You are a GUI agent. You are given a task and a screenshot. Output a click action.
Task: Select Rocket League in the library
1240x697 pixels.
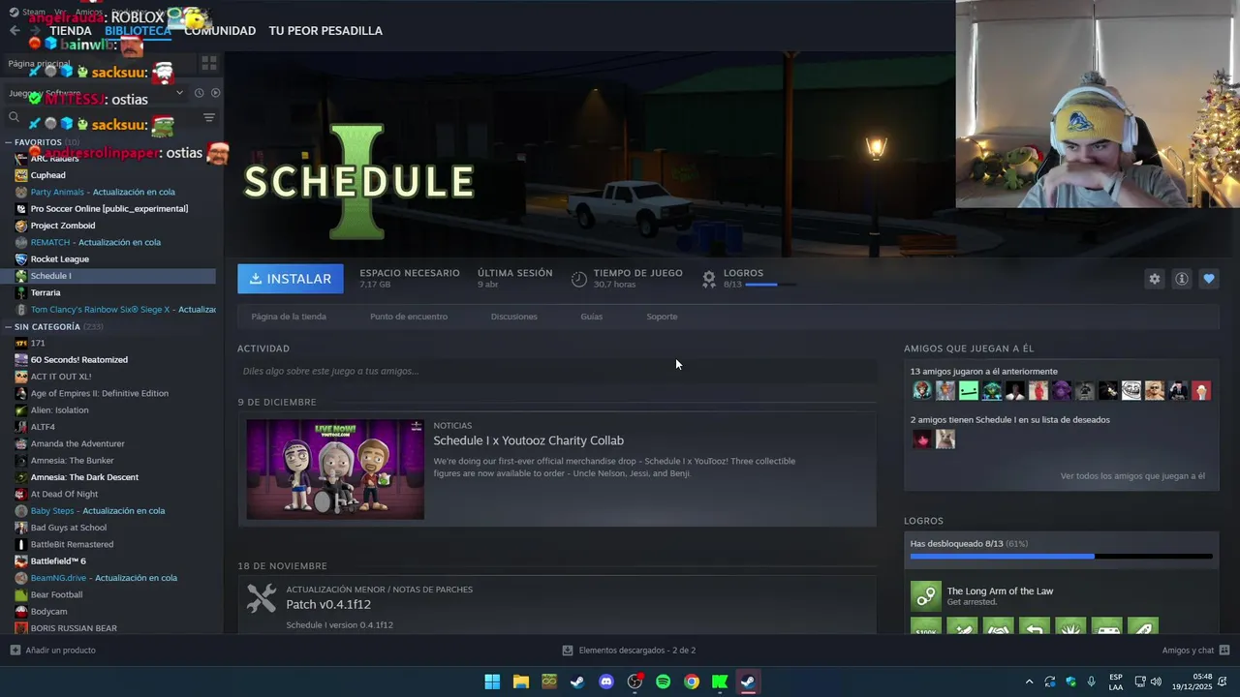coord(59,259)
